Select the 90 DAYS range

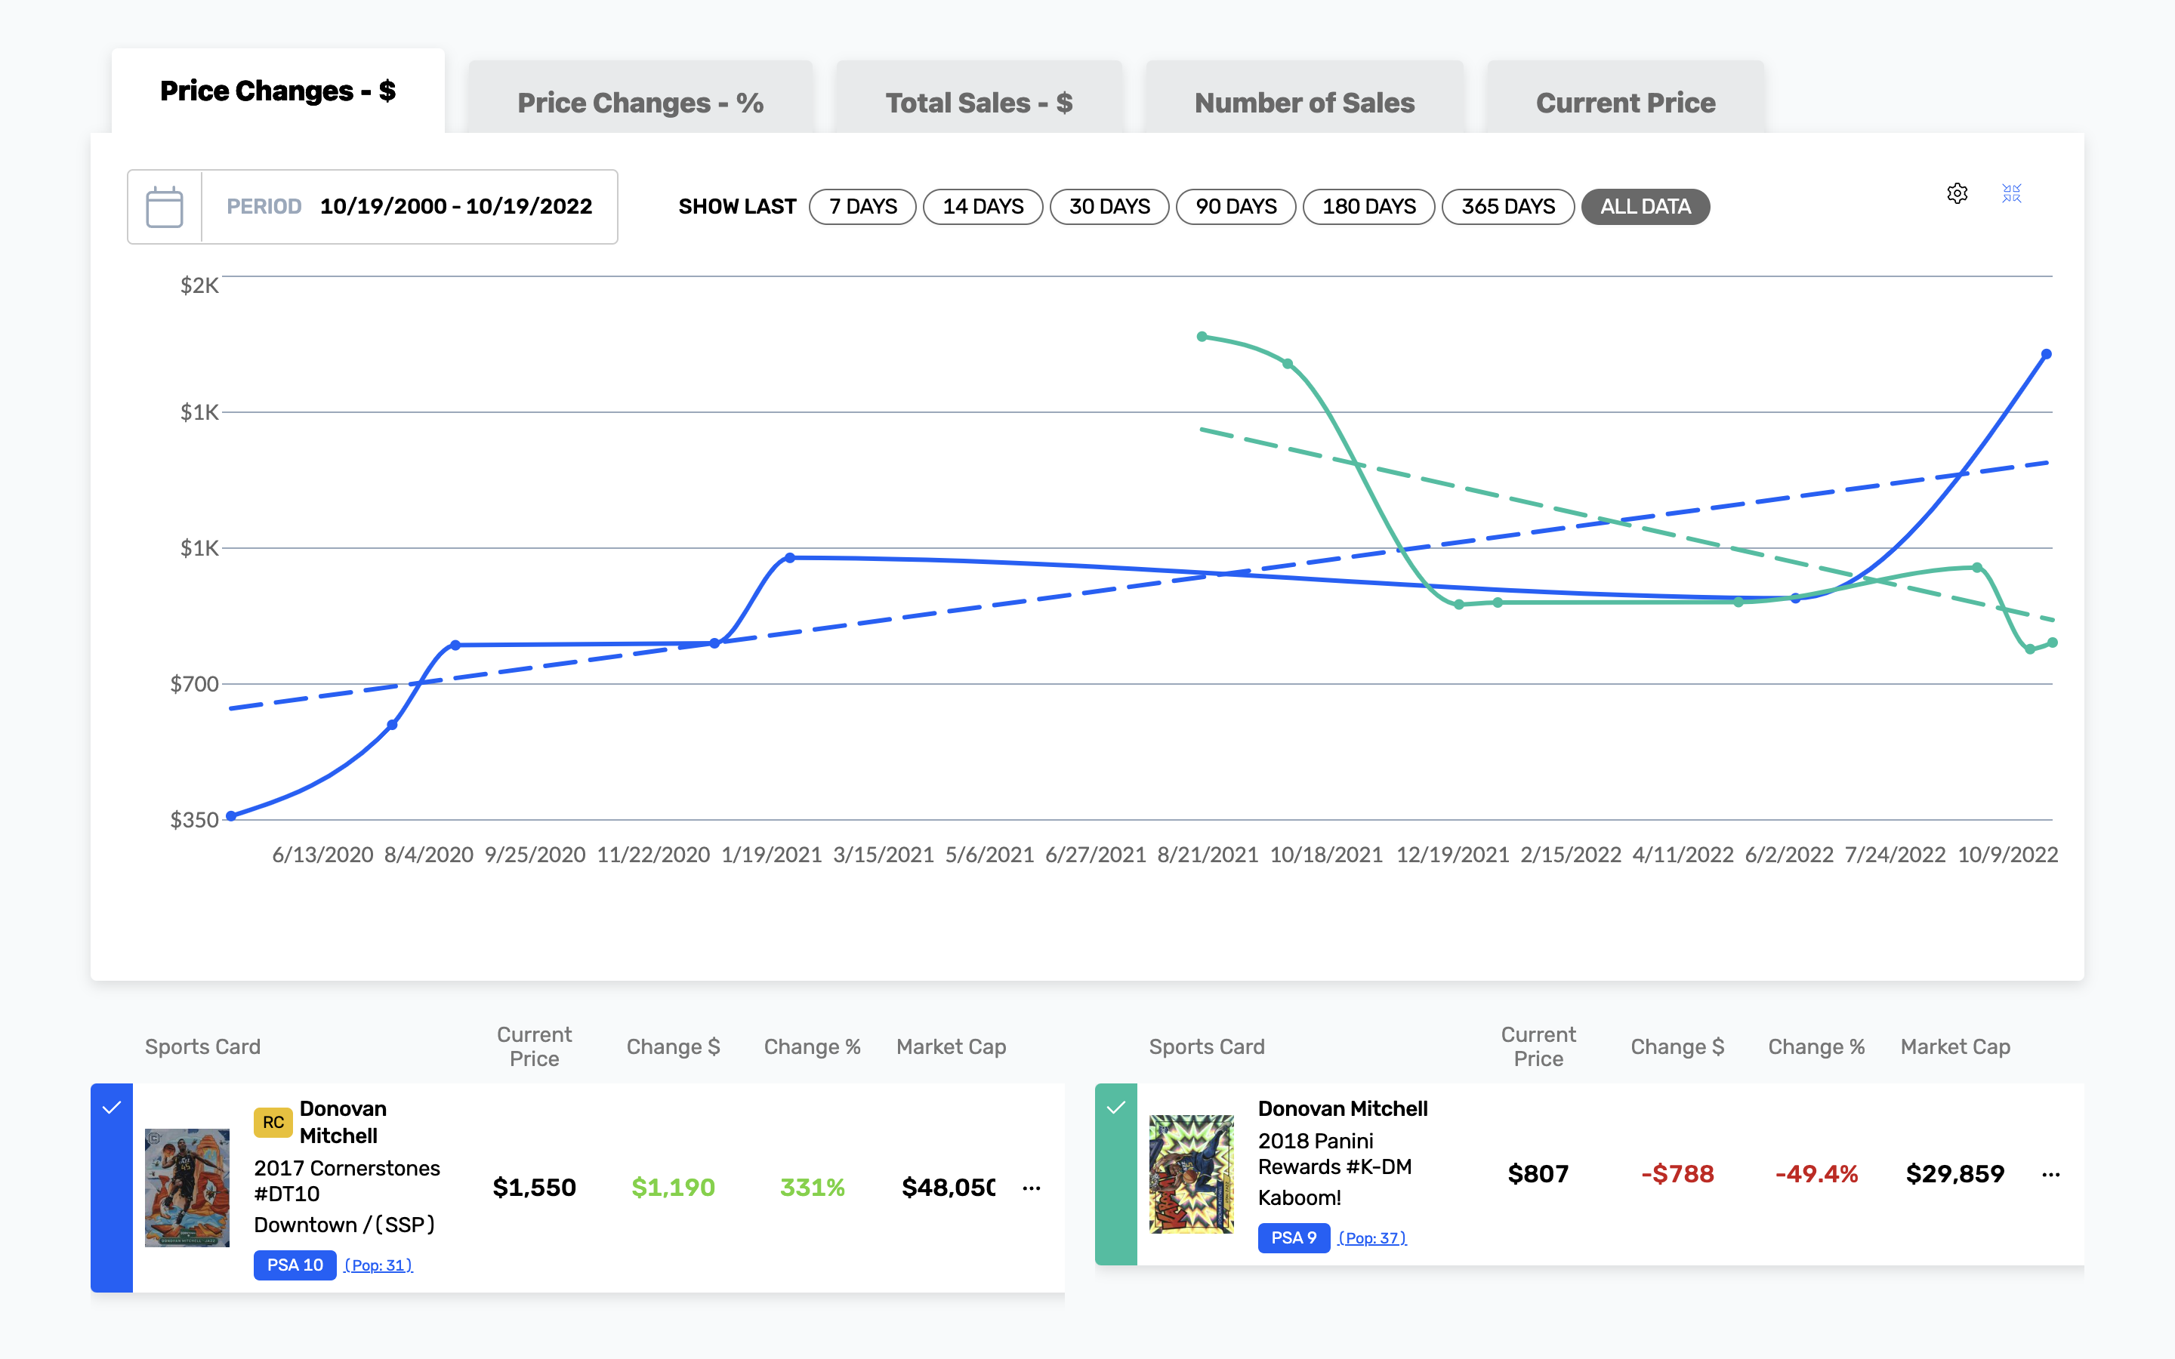coord(1236,207)
